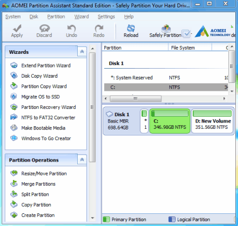
Task: Select the System Reserved row in partition list
Action: 166,78
